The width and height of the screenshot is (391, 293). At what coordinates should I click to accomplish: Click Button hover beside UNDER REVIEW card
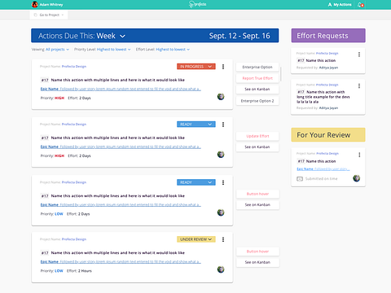coord(257,251)
